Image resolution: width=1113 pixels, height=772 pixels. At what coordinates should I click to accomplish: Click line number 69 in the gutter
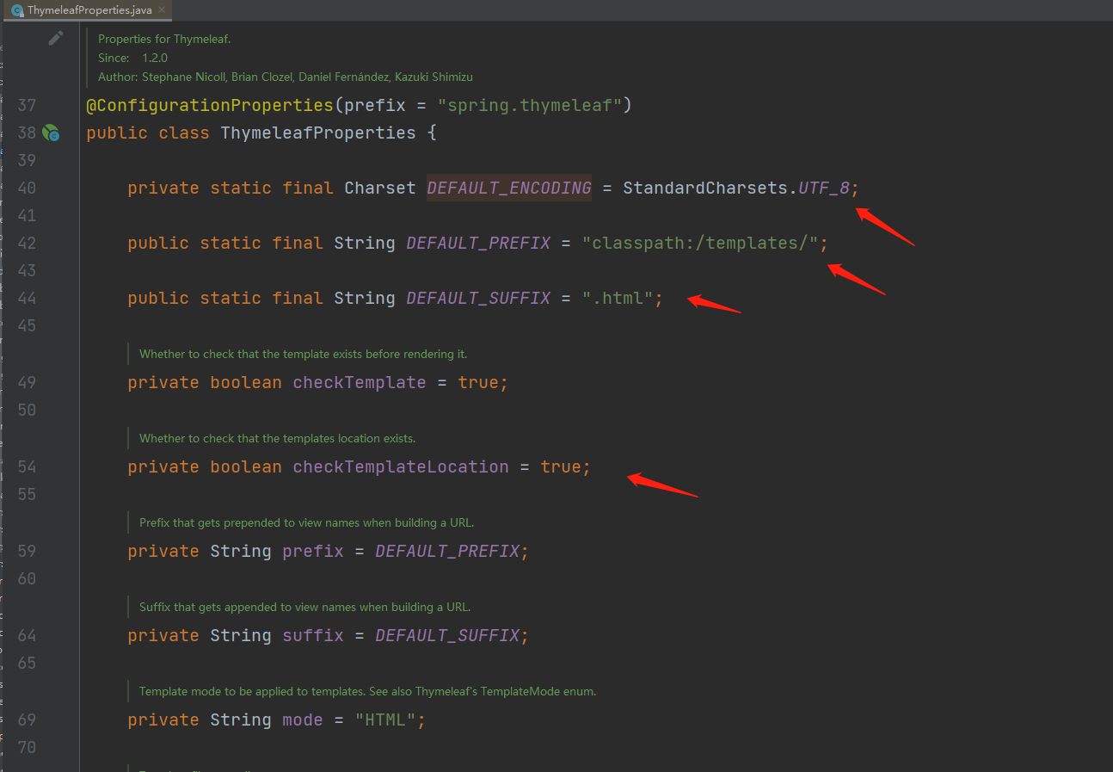tap(27, 720)
